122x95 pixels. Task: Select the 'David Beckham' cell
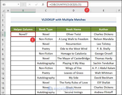pos(103,78)
